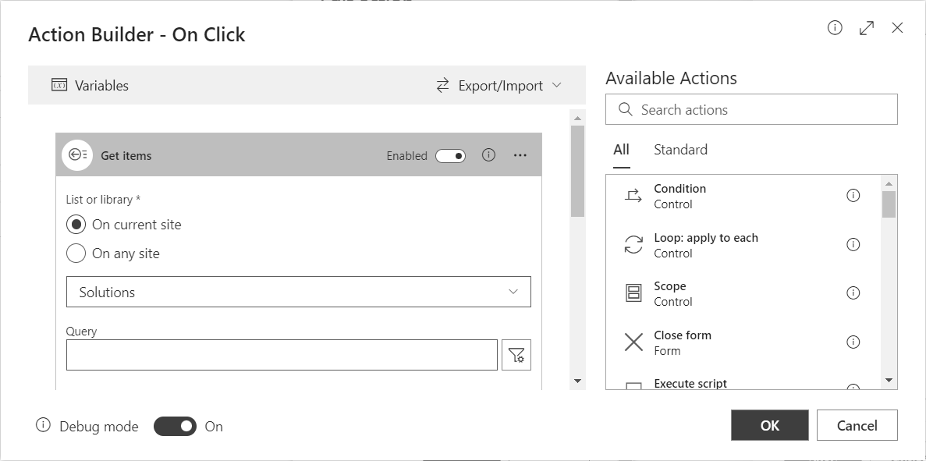
Task: Click the Debug mode info icon
Action: pos(43,425)
